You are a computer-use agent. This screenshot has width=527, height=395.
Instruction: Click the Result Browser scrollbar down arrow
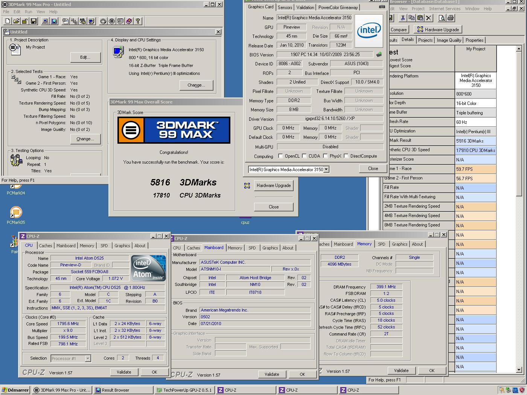519,370
